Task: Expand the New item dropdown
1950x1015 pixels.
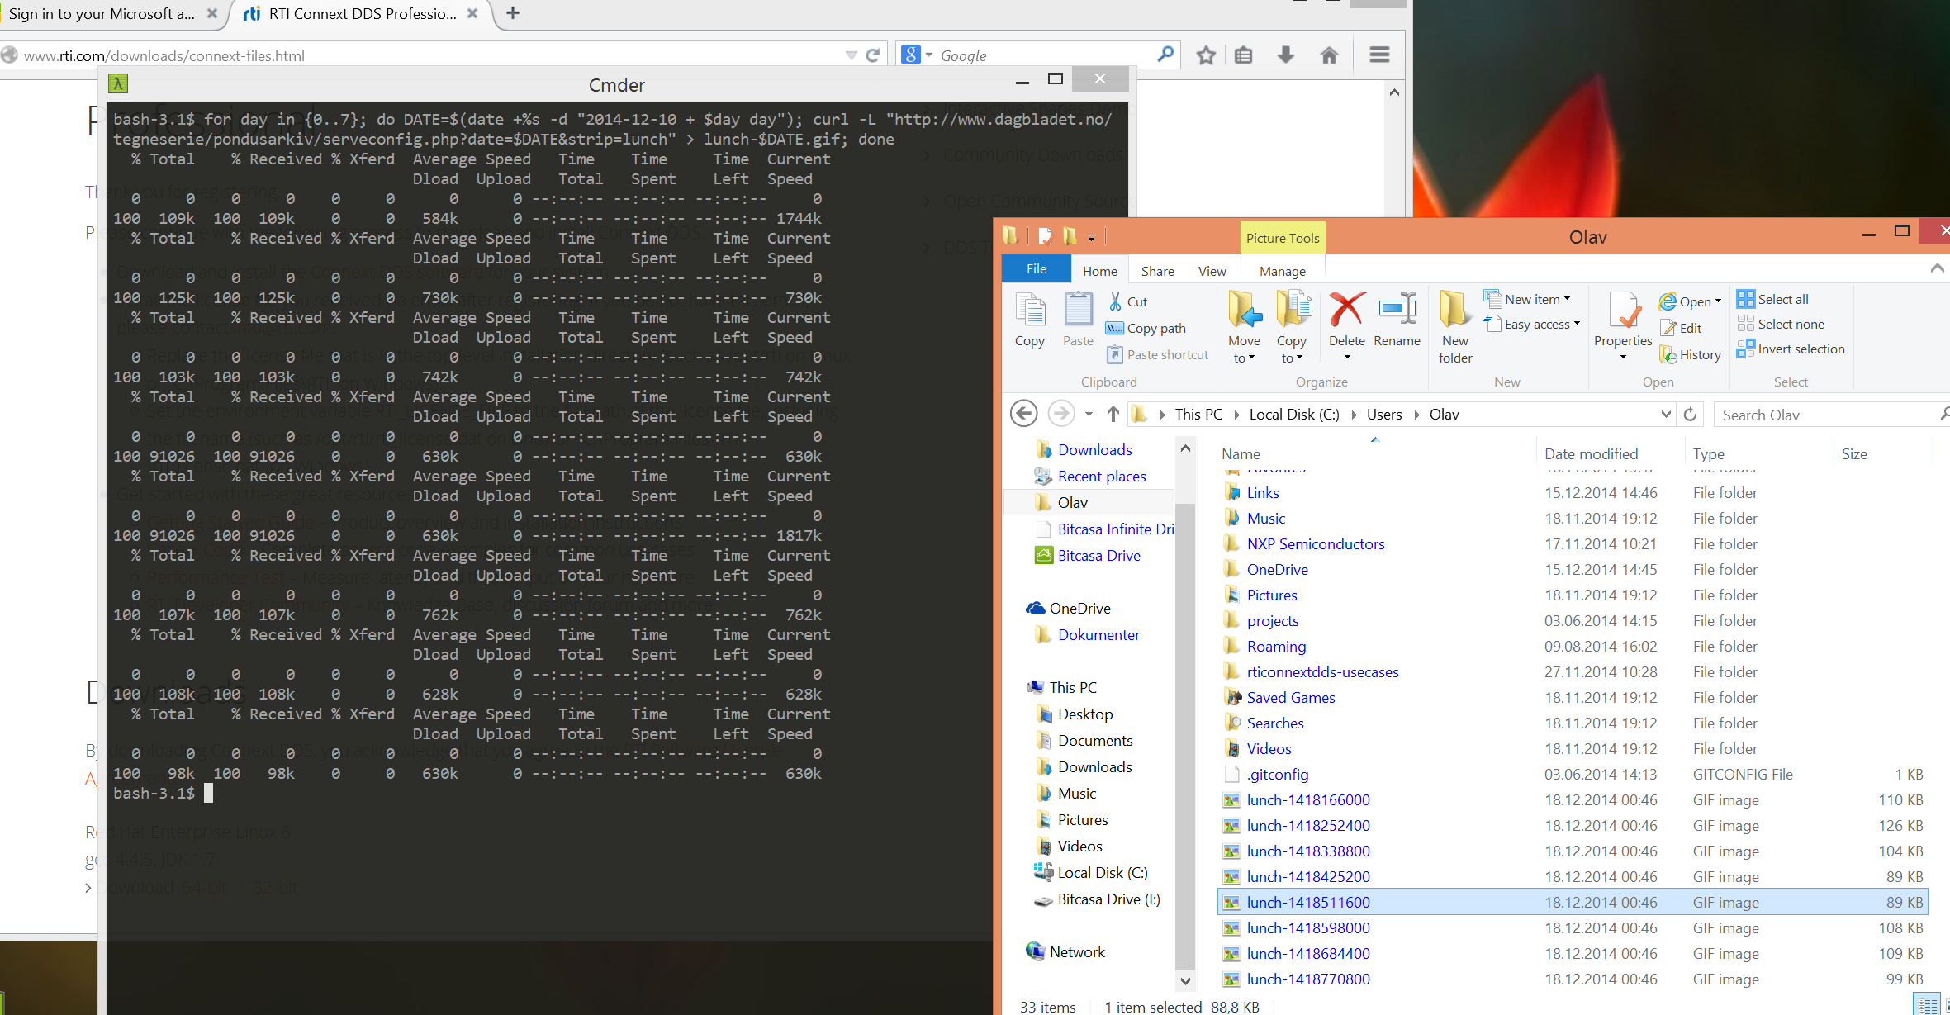Action: tap(1567, 299)
